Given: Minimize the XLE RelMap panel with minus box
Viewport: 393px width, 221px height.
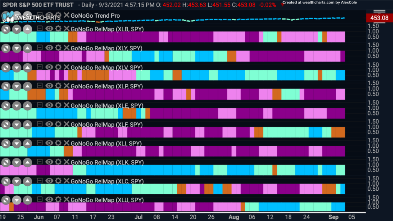Looking at the screenshot, I should tap(40, 105).
